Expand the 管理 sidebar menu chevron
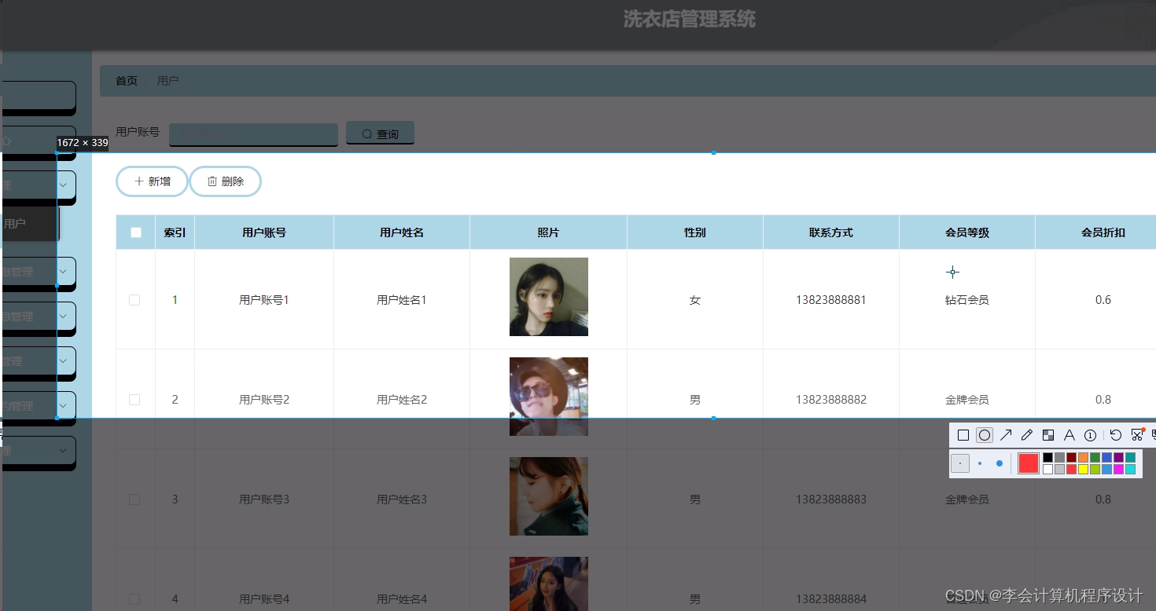This screenshot has width=1156, height=611. [x=62, y=360]
